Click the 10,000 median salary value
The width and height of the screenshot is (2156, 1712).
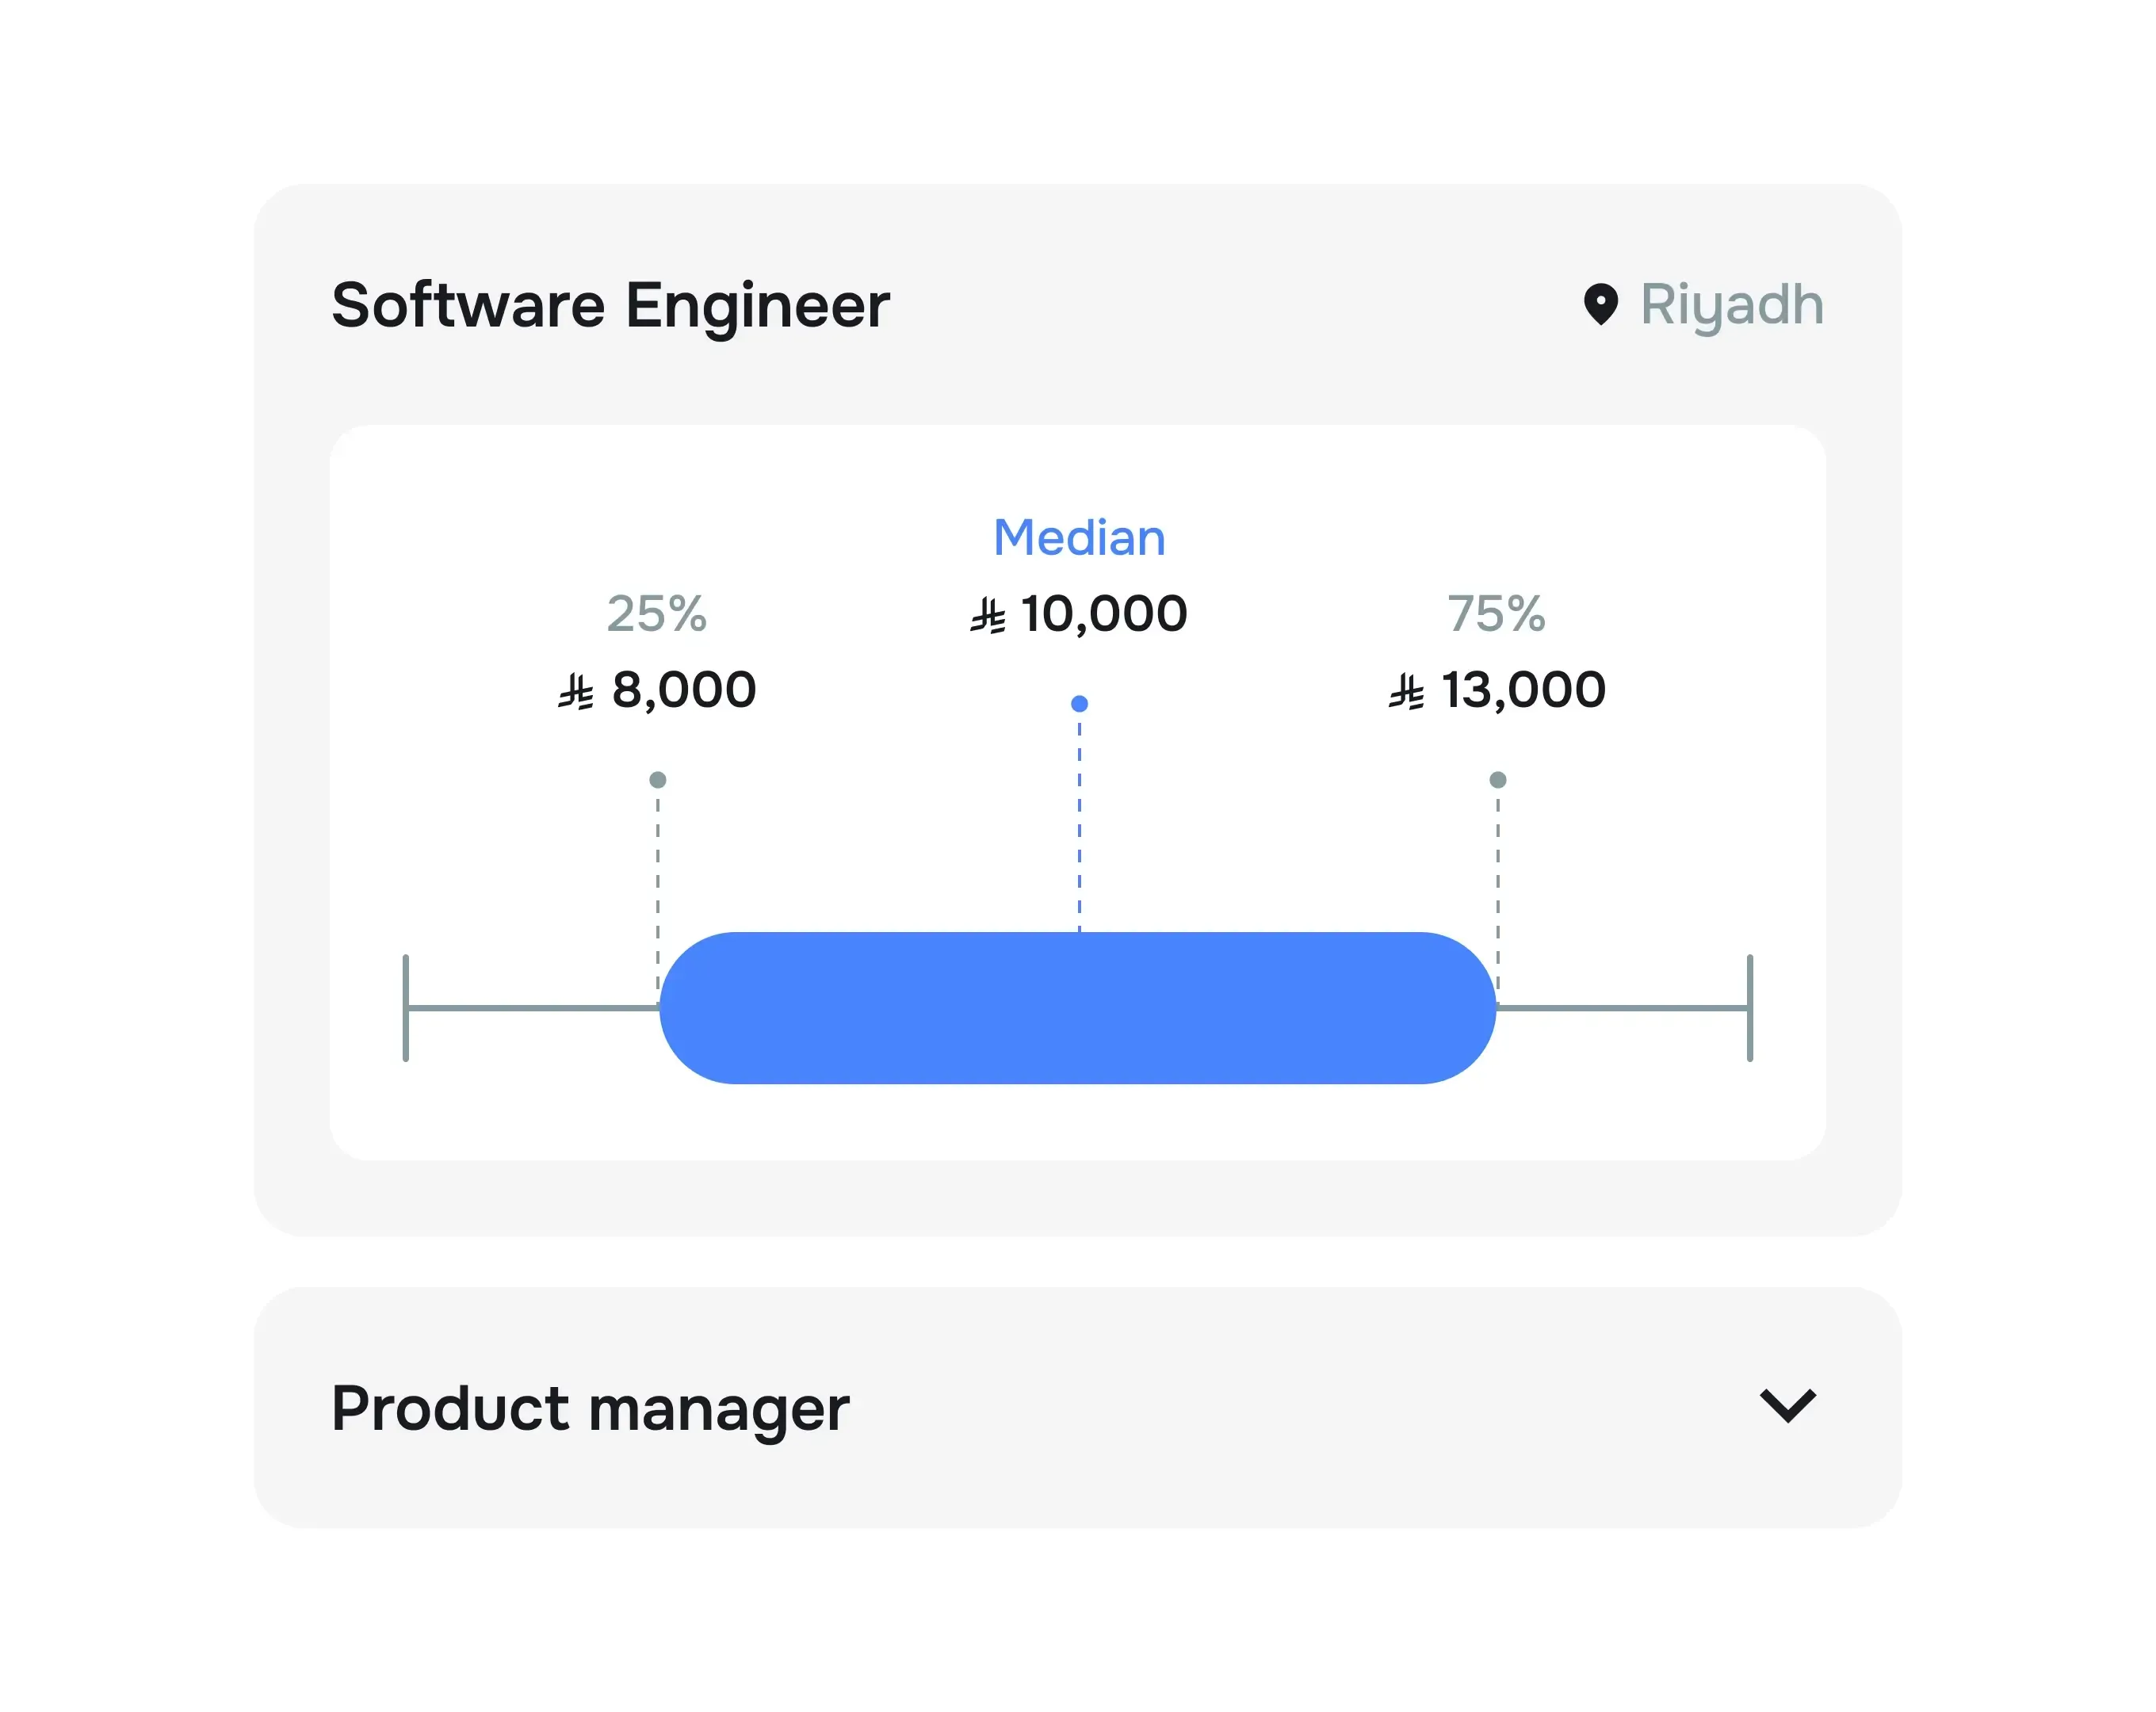click(1103, 614)
